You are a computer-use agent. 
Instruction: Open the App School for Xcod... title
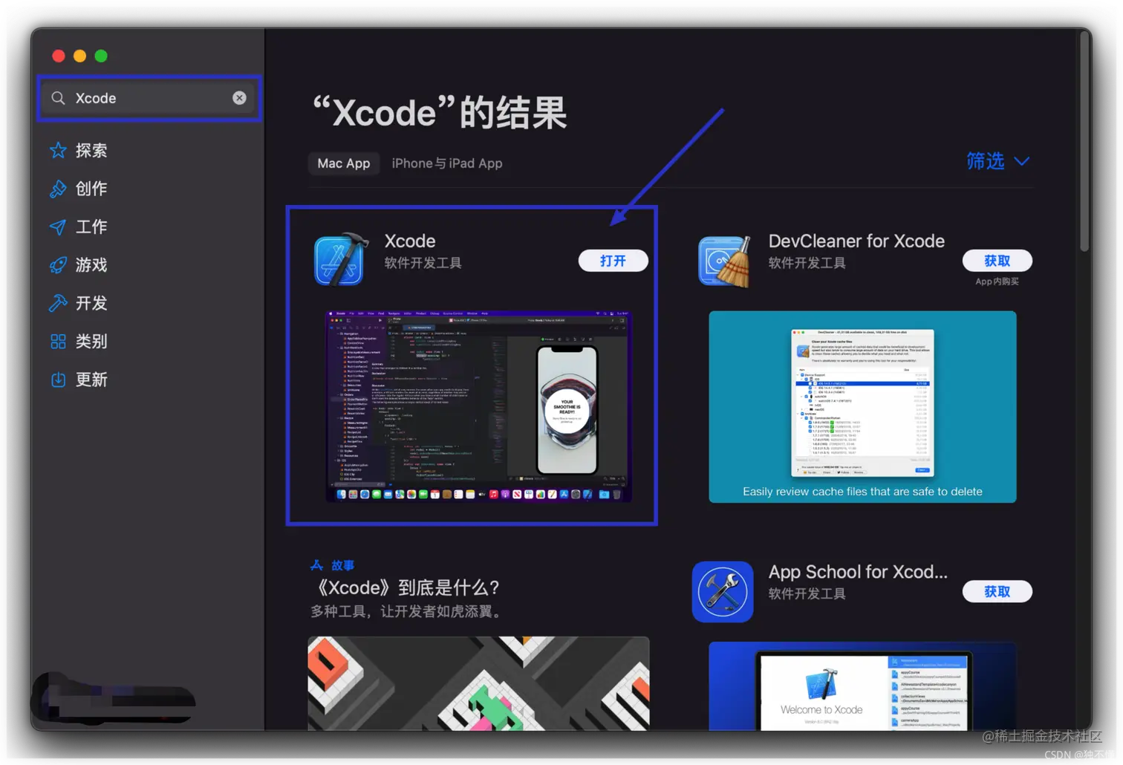(858, 572)
